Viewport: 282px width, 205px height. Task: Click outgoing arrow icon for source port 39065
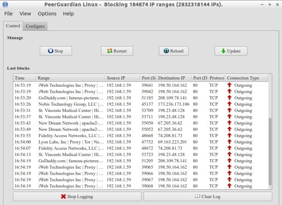point(229,167)
